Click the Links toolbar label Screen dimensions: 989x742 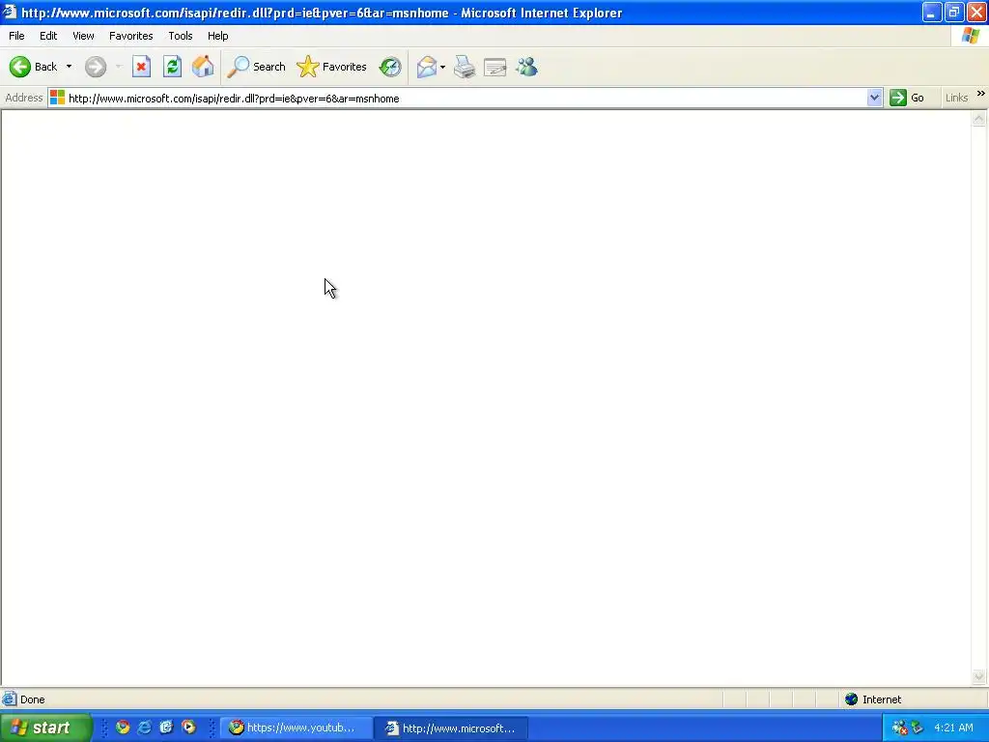coord(956,98)
